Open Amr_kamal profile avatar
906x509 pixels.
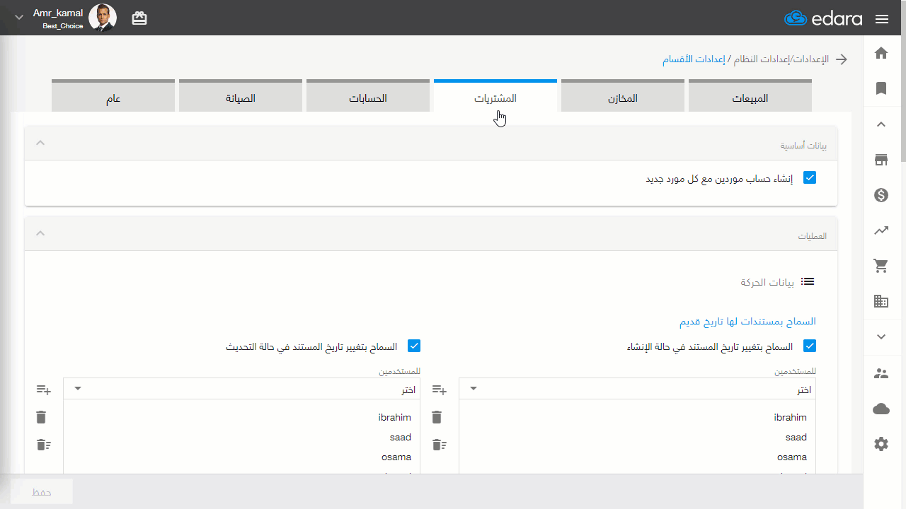click(x=103, y=18)
